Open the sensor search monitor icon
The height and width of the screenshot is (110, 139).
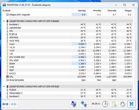(74, 104)
